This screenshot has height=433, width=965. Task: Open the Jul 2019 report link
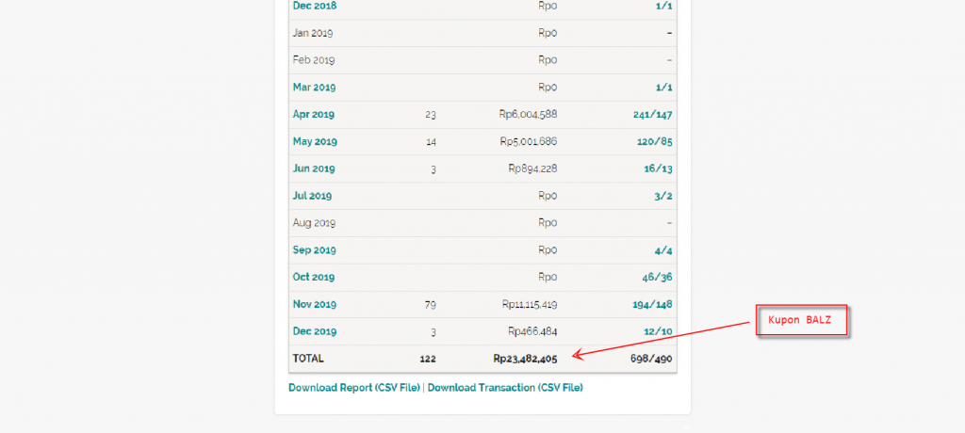coord(312,196)
